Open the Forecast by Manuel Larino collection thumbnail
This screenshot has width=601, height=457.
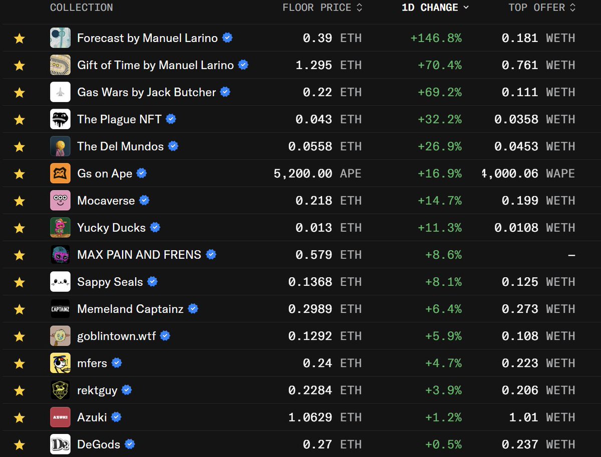click(60, 38)
